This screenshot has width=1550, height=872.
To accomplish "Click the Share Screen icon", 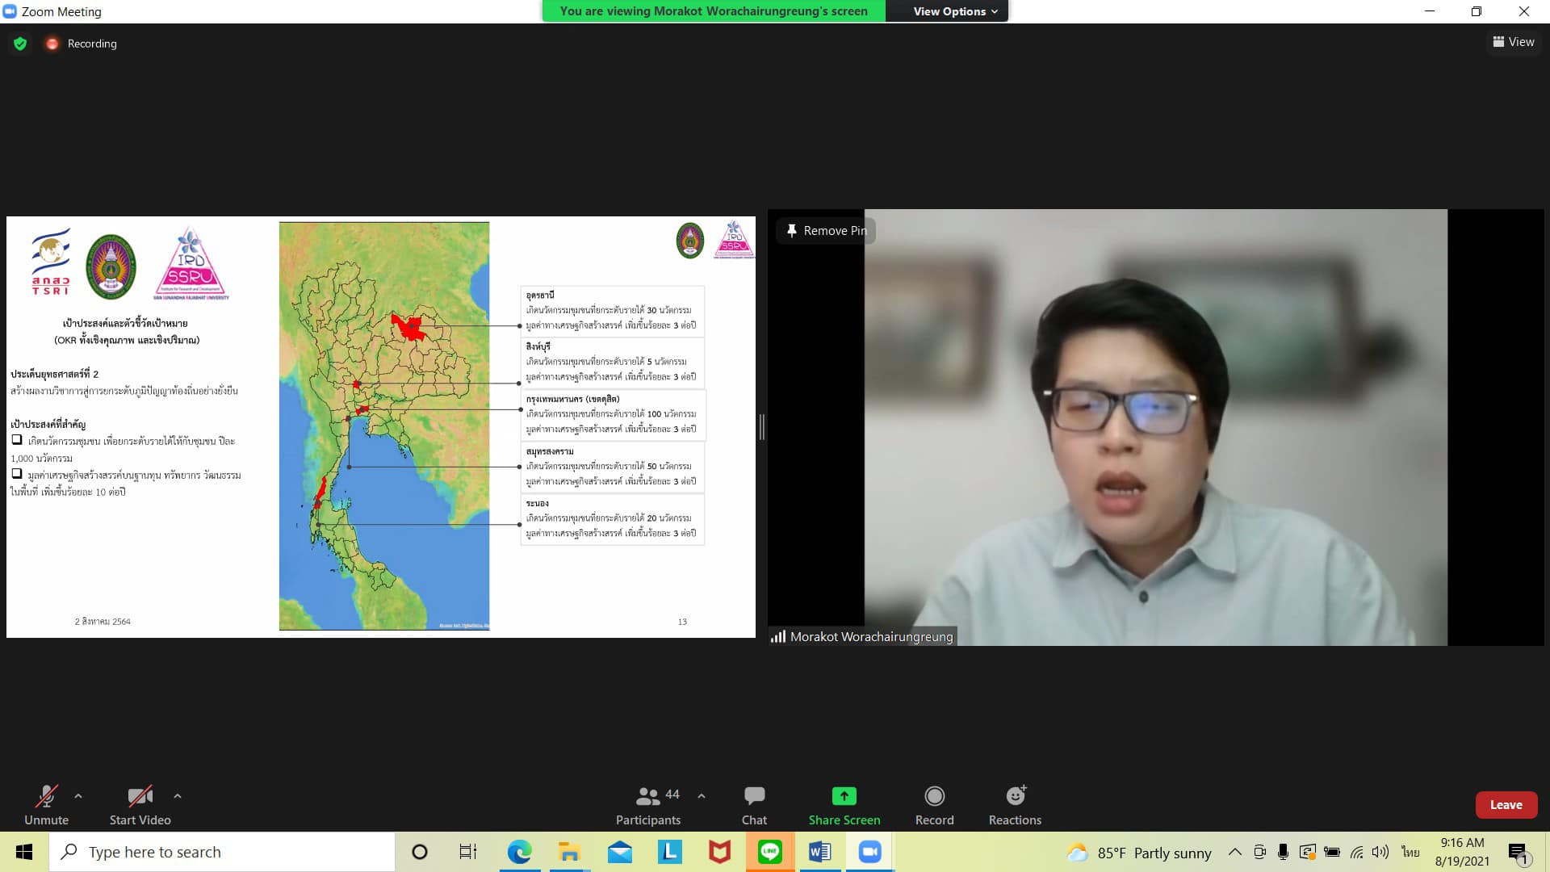I will 844,797.
